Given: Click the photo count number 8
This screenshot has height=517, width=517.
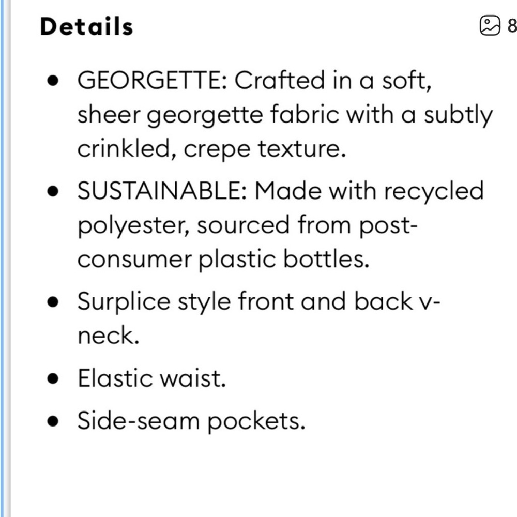Looking at the screenshot, I should pyautogui.click(x=512, y=26).
